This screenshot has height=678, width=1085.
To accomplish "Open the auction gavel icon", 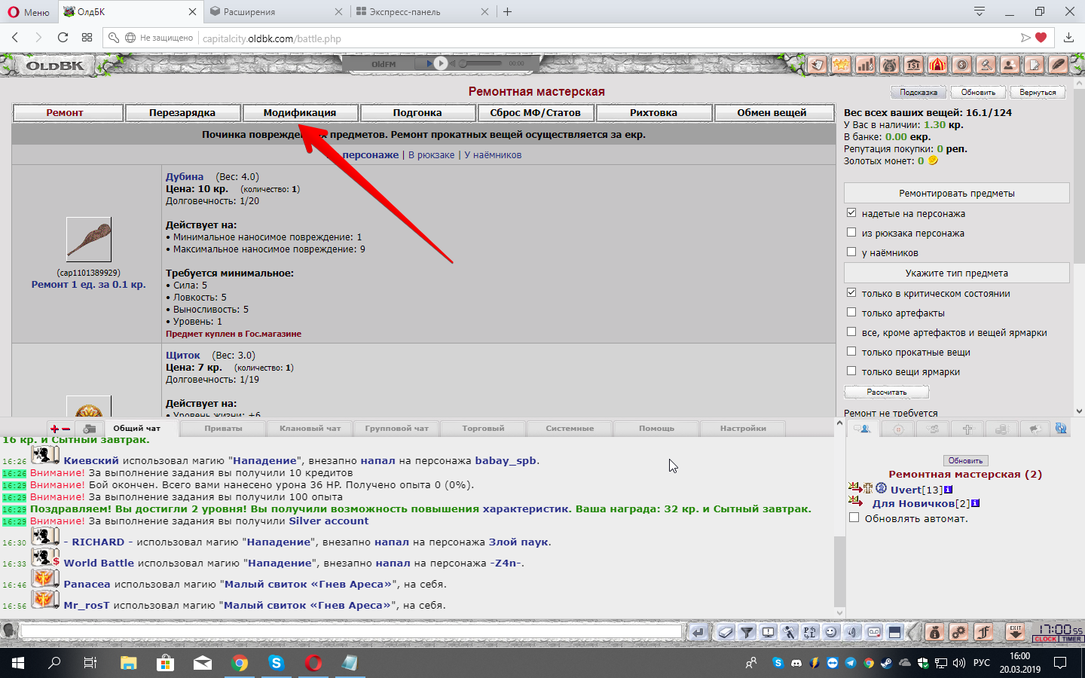I will click(x=986, y=65).
